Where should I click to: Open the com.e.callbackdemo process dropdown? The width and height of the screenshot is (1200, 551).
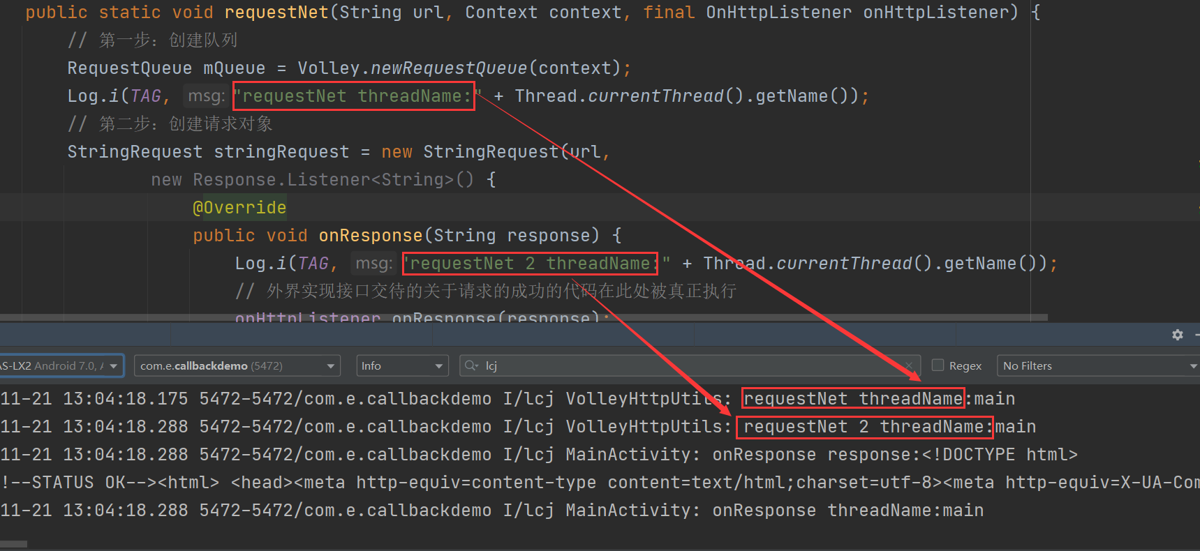(x=237, y=365)
